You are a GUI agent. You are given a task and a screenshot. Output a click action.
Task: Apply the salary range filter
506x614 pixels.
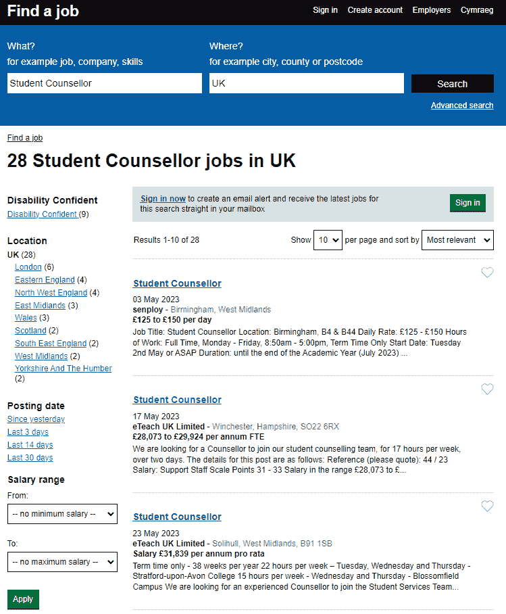(x=23, y=599)
